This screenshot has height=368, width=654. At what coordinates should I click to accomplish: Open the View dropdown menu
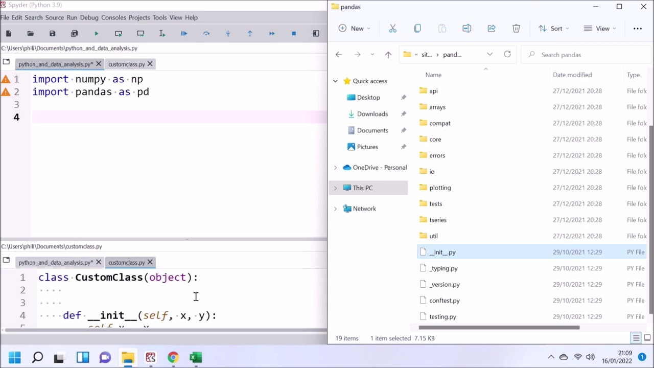[x=600, y=29]
